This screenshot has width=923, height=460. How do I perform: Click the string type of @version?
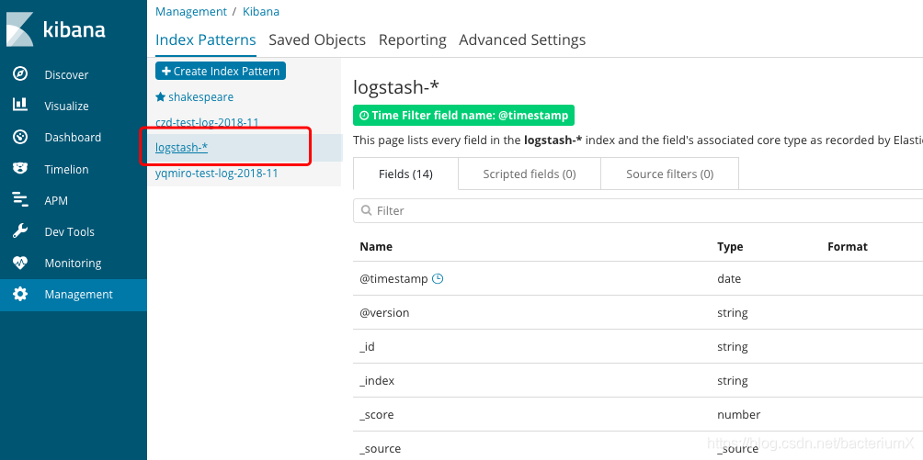coord(733,313)
